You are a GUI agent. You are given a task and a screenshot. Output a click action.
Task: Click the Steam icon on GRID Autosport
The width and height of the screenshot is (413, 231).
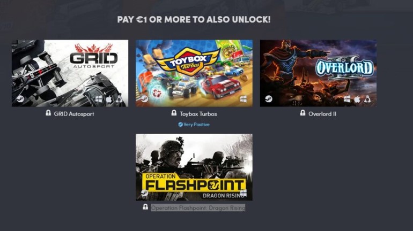click(20, 99)
